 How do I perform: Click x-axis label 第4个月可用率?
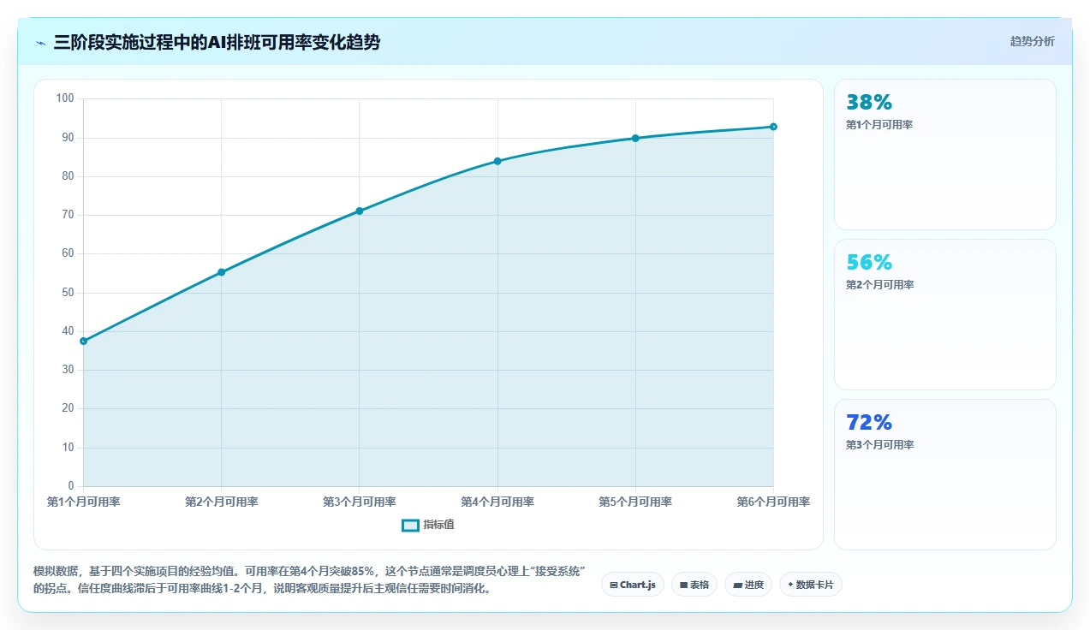pos(497,502)
